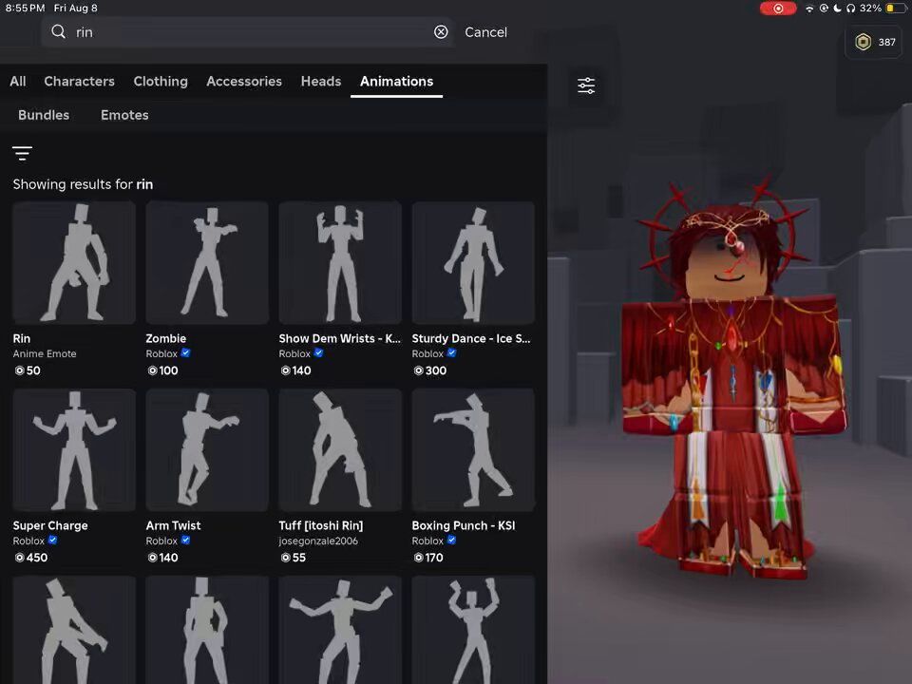Click the Arm Twist item title
The height and width of the screenshot is (684, 912).
point(173,525)
